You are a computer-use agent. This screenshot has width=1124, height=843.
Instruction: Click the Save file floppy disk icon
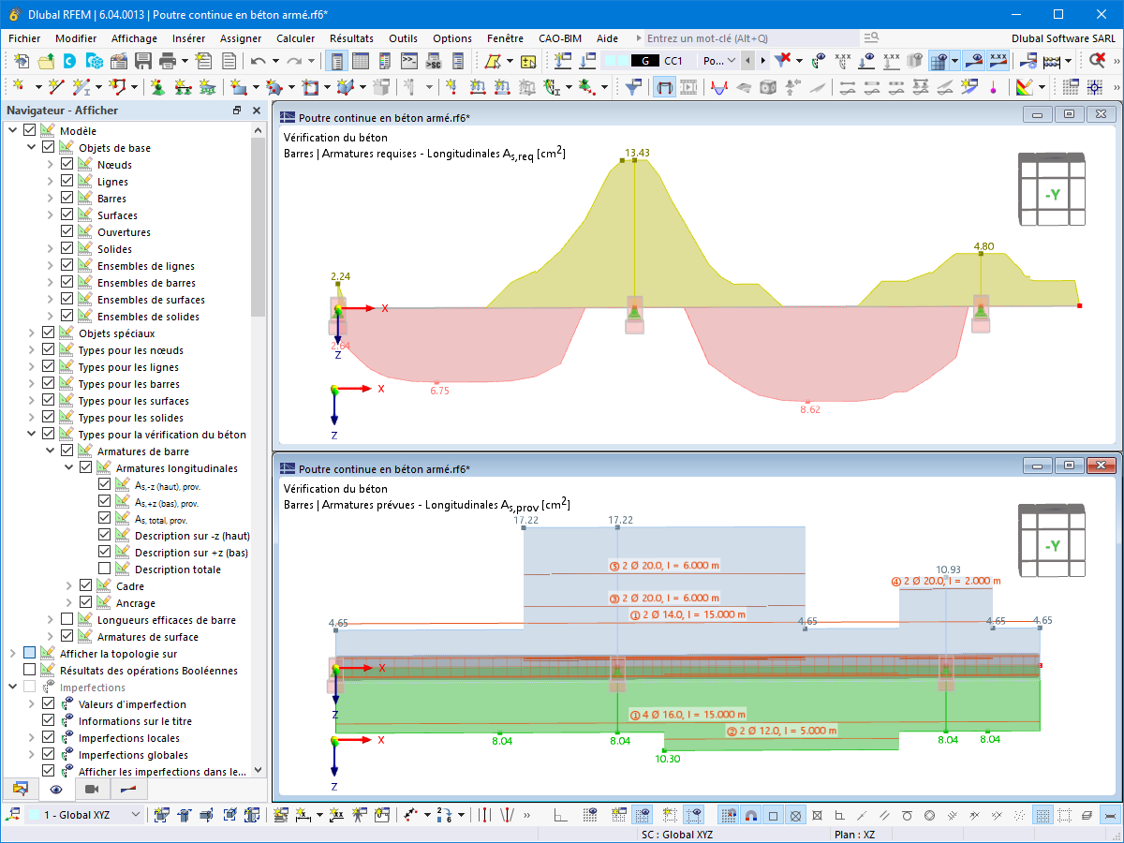tap(143, 61)
